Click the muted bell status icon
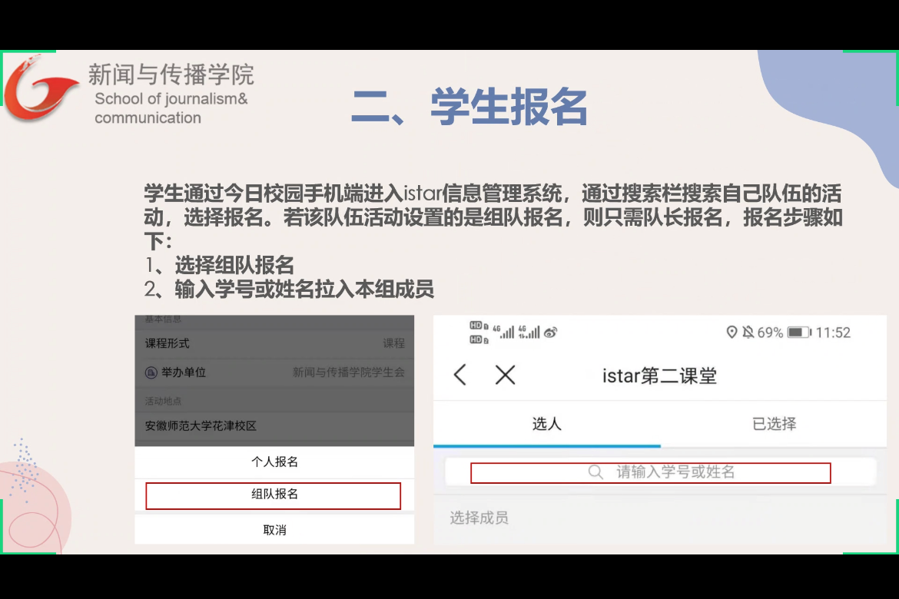899x599 pixels. coord(748,333)
